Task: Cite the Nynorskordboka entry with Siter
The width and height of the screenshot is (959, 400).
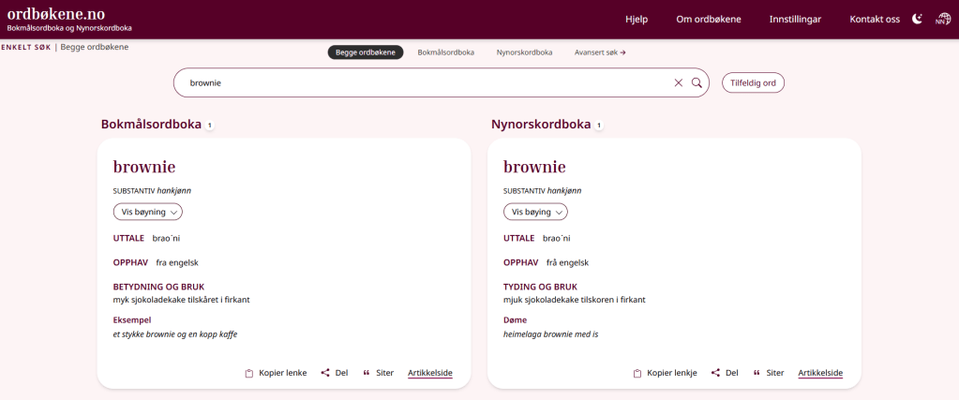Action: coord(768,373)
